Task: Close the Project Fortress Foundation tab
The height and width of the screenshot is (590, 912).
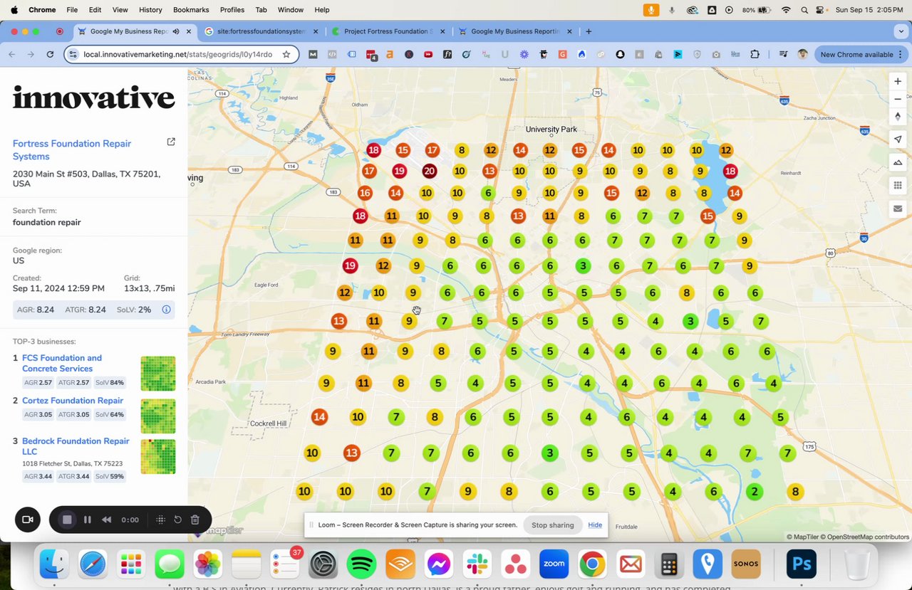Action: click(x=442, y=31)
